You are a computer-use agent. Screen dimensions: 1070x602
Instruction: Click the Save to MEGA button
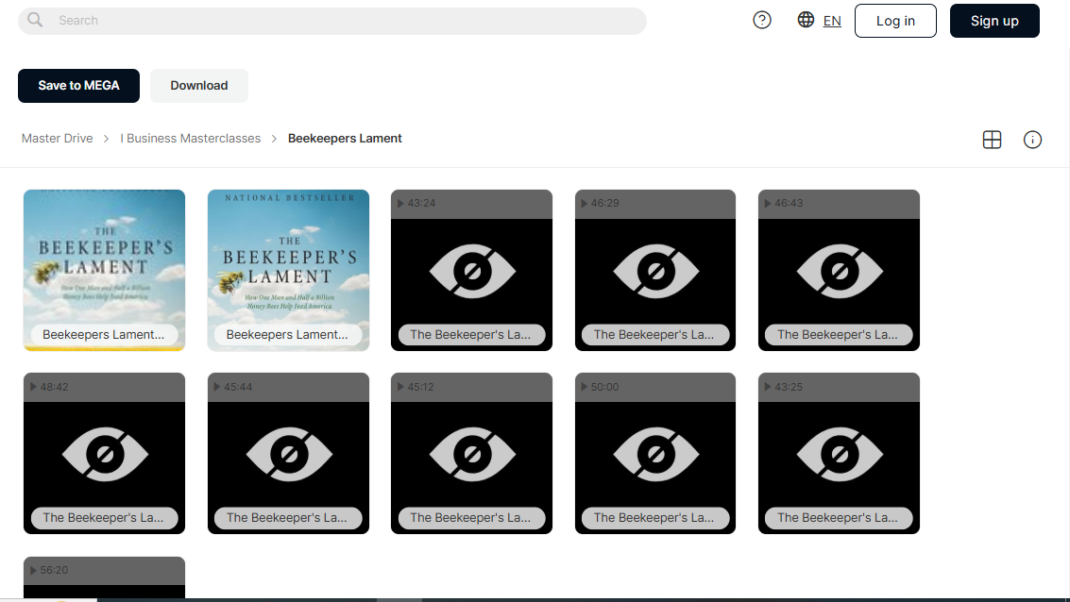click(78, 86)
